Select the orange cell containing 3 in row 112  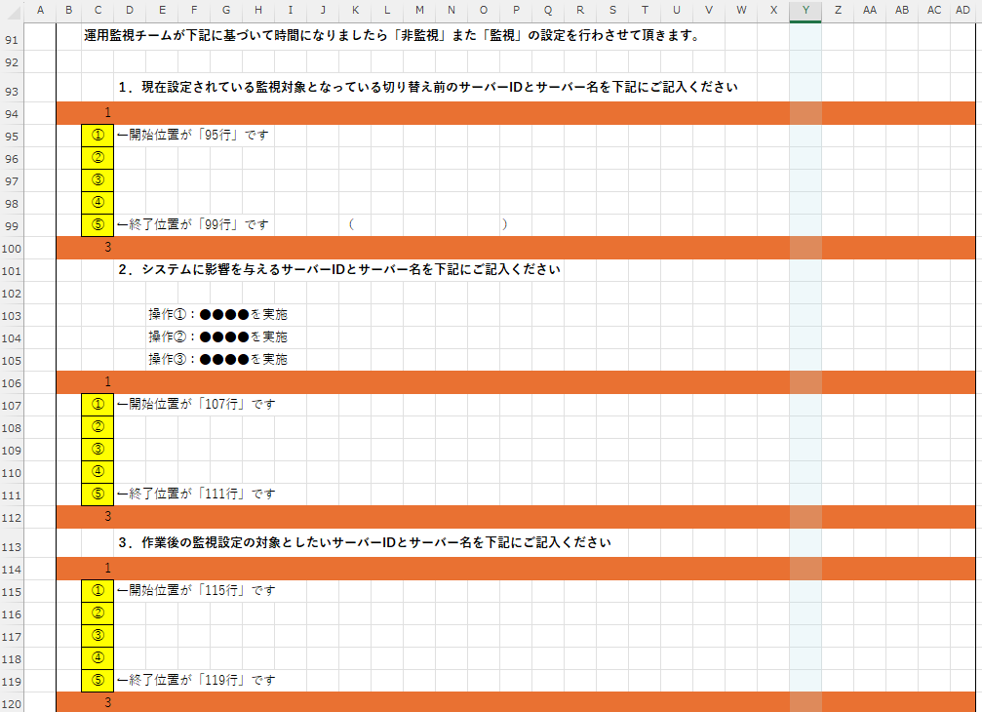(107, 516)
